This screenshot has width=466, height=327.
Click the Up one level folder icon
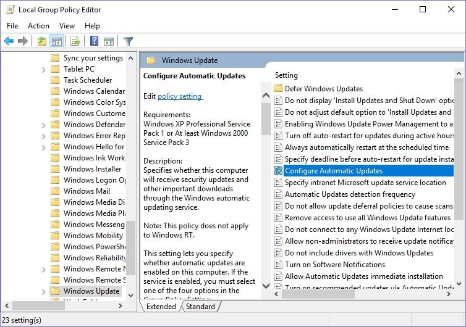(42, 41)
